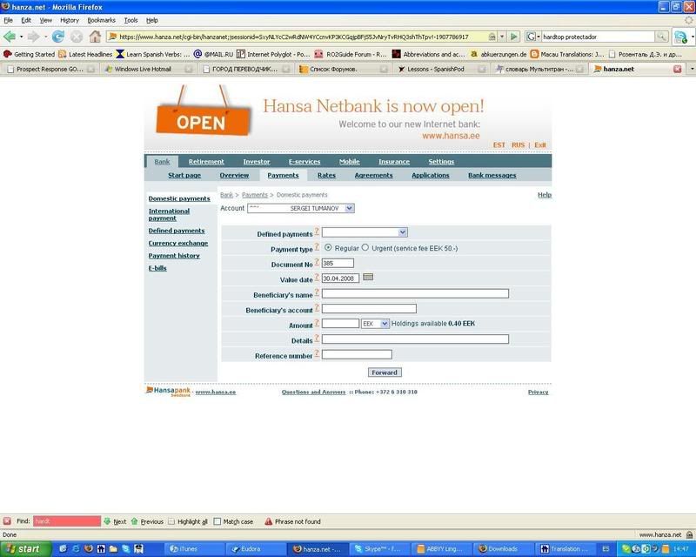Open the EEK currency dropdown
The width and height of the screenshot is (696, 557).
(385, 324)
